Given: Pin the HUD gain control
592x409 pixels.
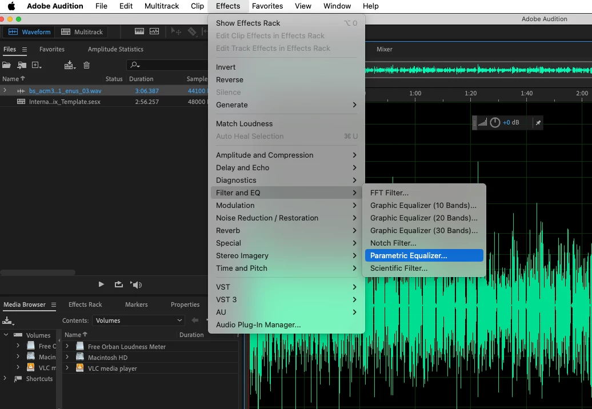Looking at the screenshot, I should point(538,123).
